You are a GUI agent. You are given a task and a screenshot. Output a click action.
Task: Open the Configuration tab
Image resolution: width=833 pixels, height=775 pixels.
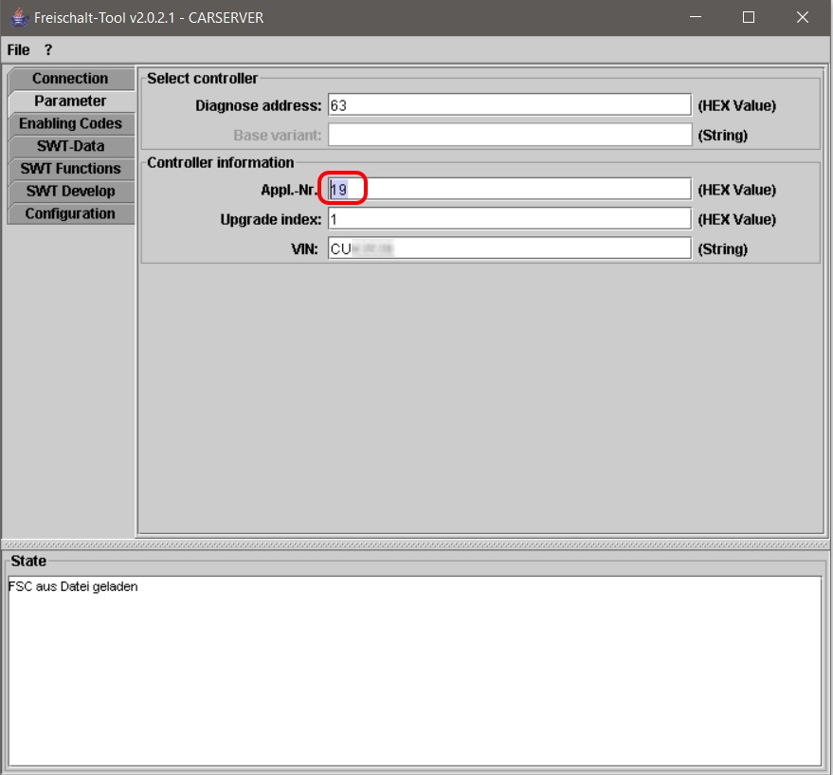pos(71,213)
